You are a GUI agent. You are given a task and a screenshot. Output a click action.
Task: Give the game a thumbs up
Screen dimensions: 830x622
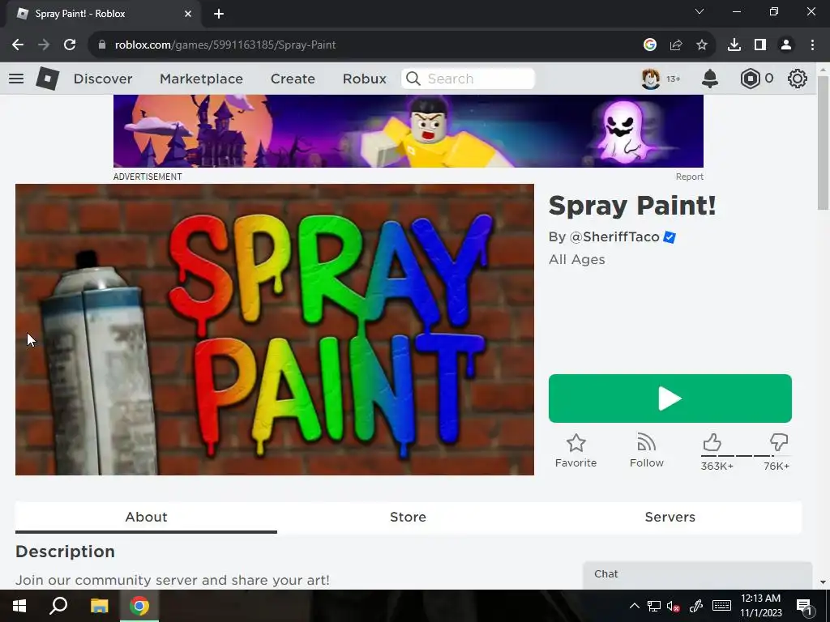[x=712, y=442]
